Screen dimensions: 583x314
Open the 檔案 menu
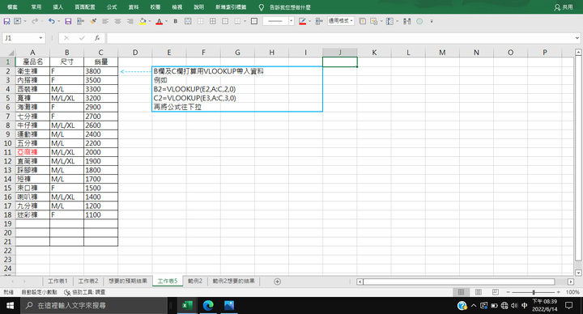(x=13, y=7)
